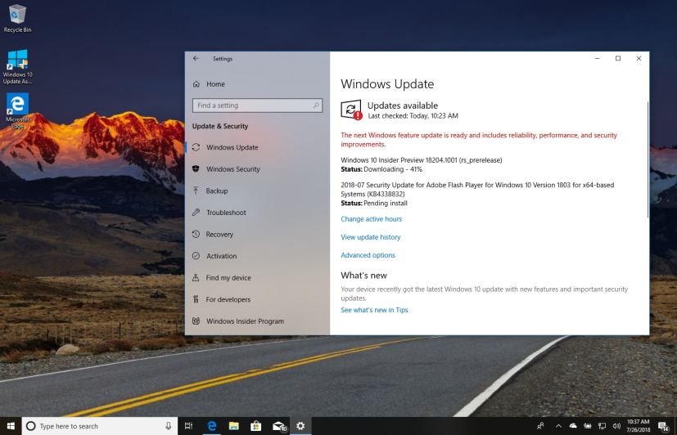Open Windows 10 Update Assistant shortcut
This screenshot has width=677, height=435.
pos(17,66)
